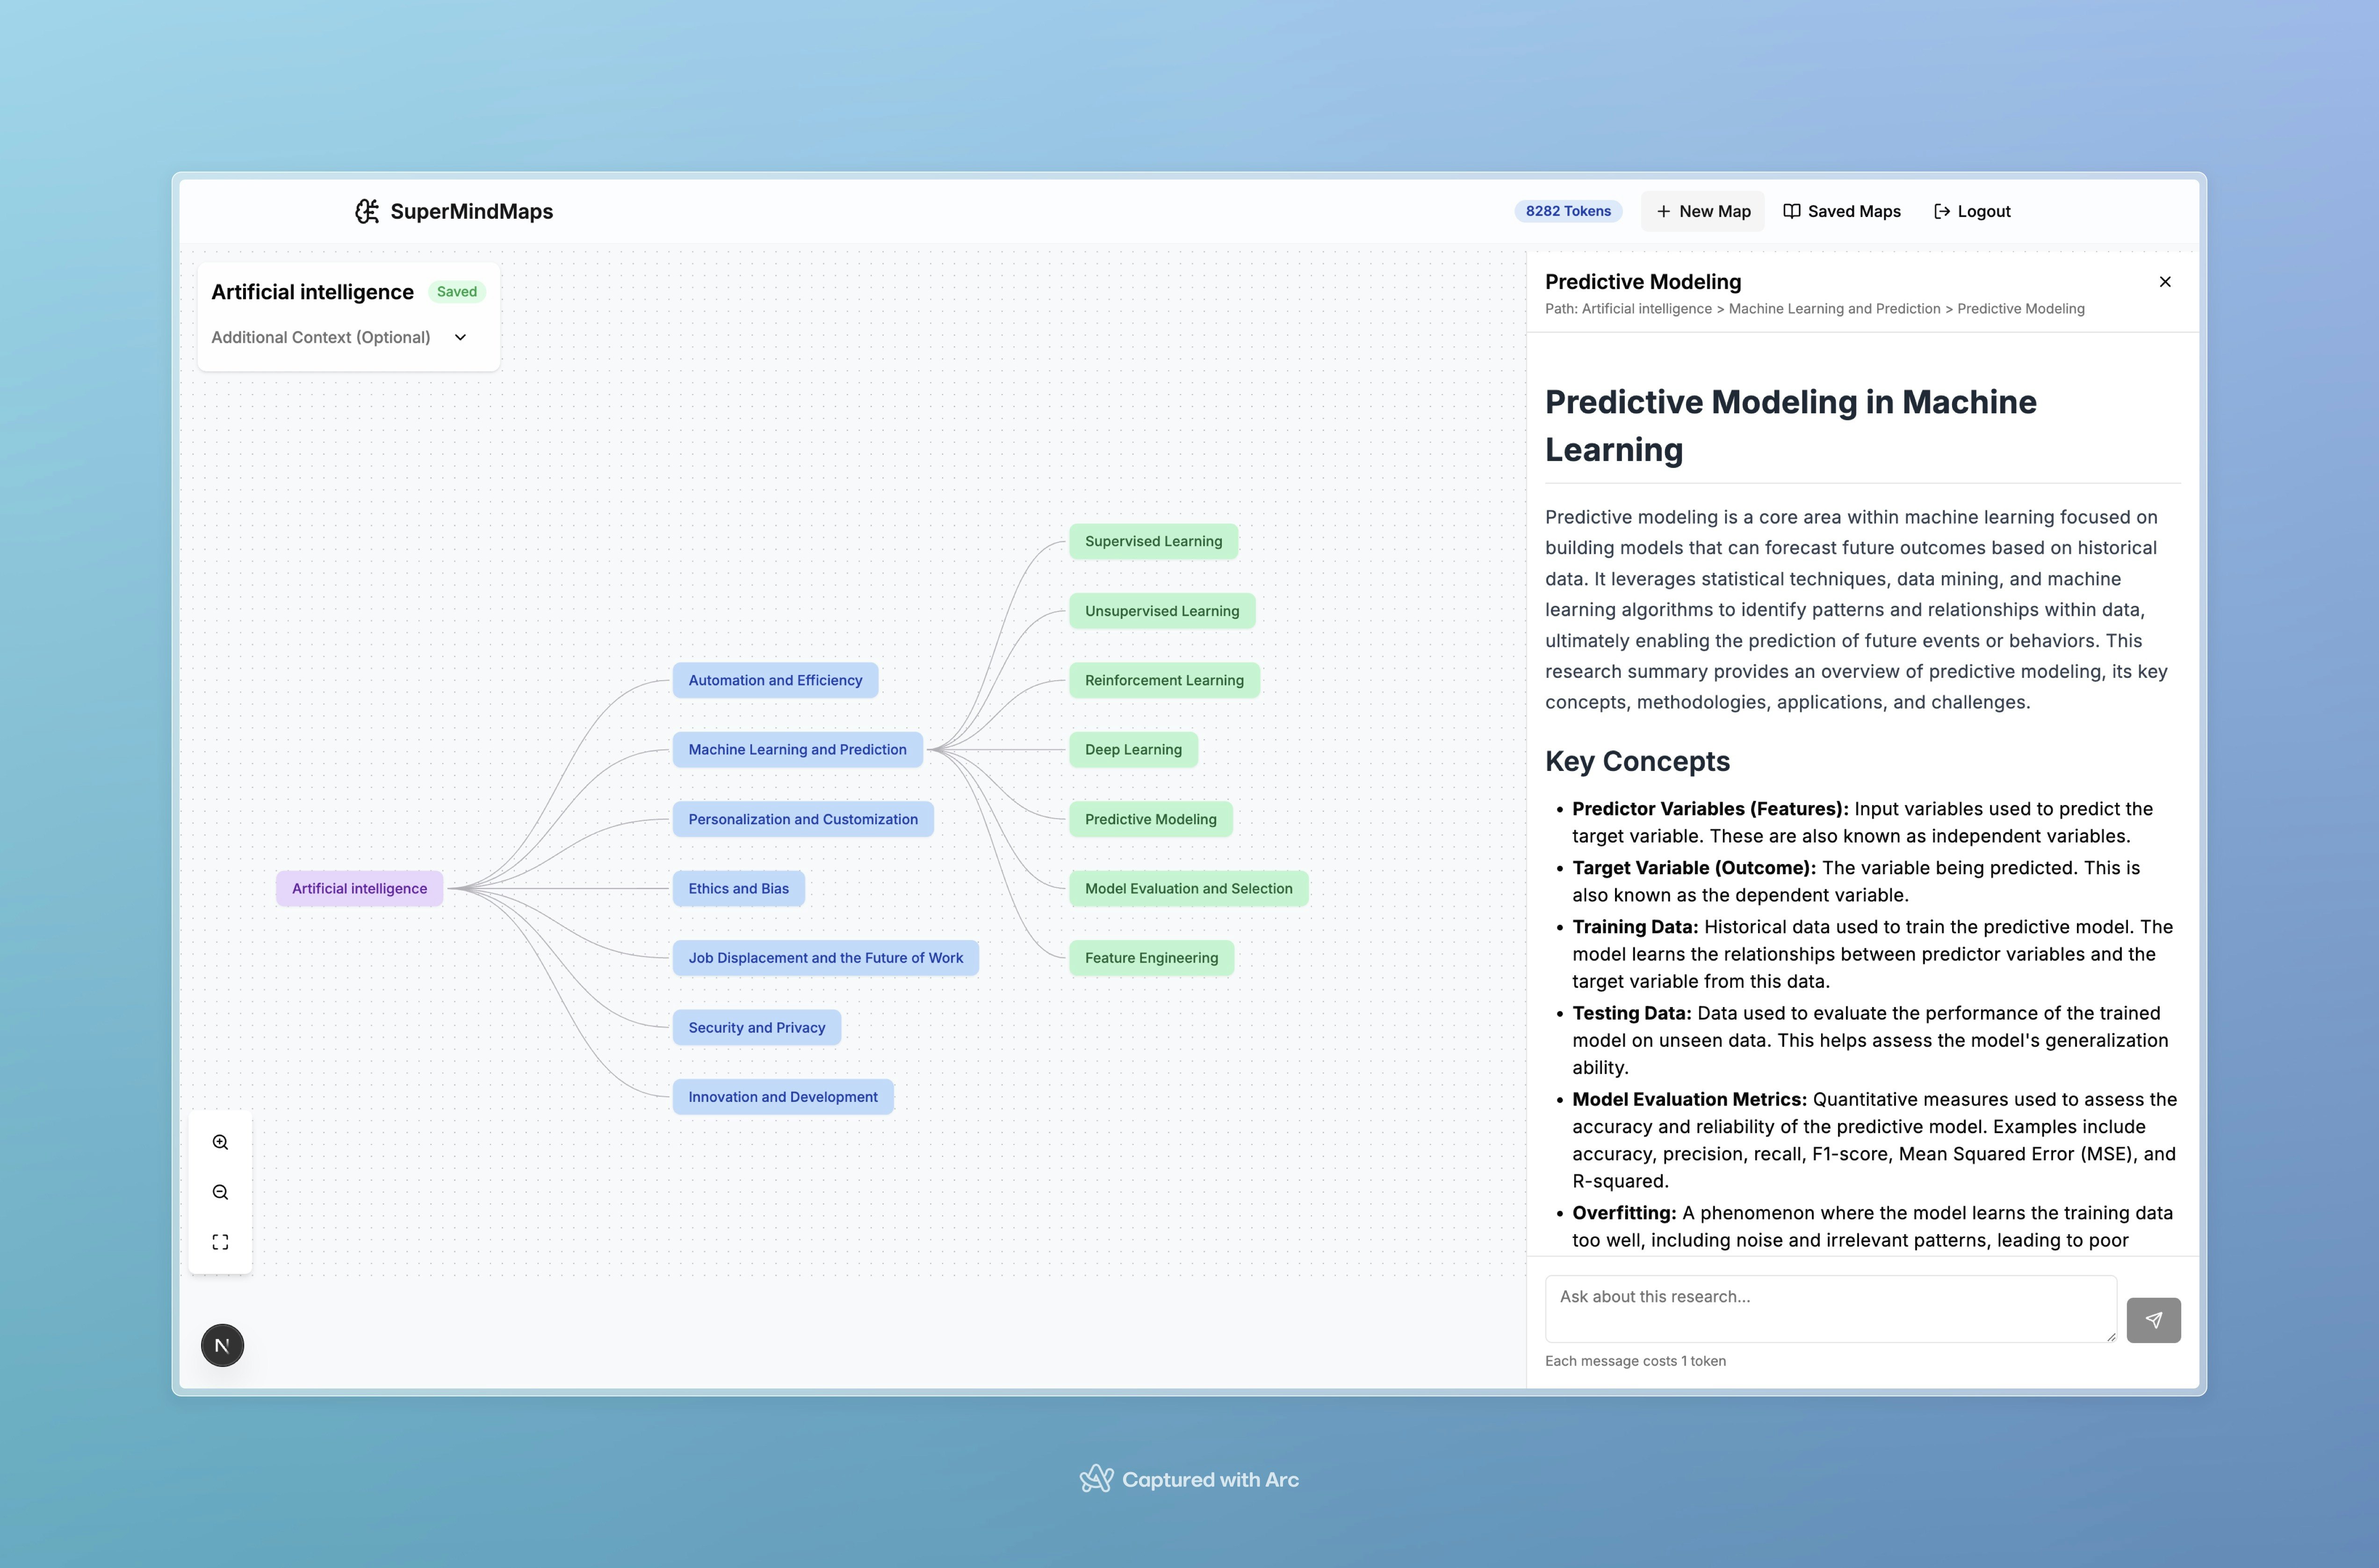Open the Security and Privacy node

pos(756,1028)
